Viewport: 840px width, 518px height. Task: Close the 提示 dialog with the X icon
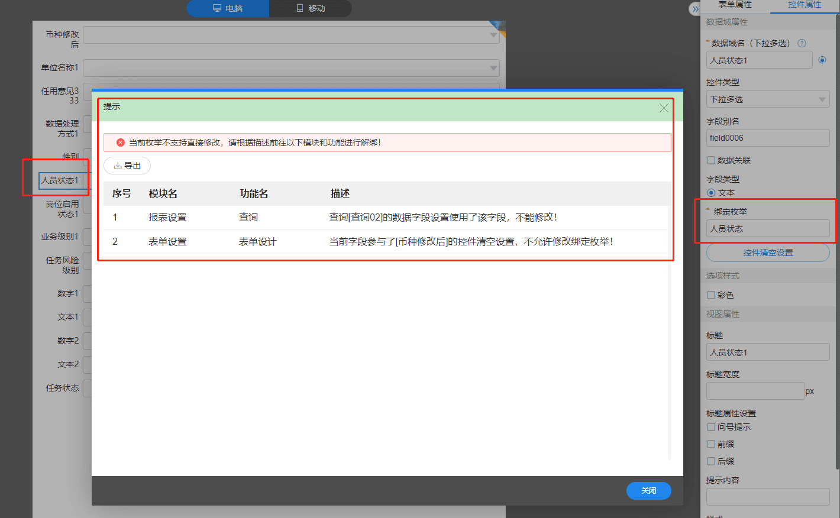(x=664, y=108)
